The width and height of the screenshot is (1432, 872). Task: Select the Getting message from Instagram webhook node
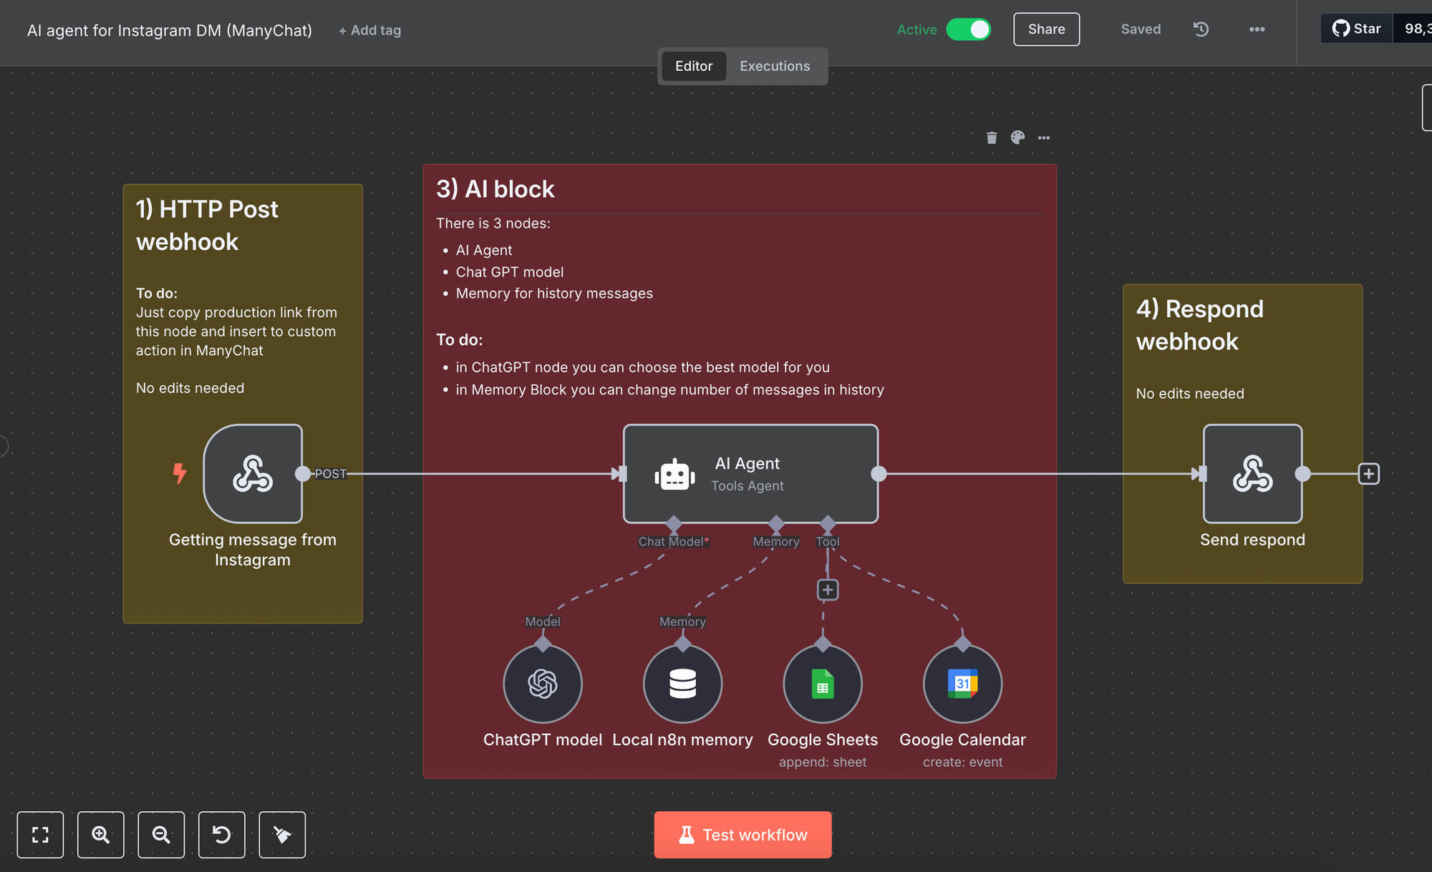click(253, 473)
